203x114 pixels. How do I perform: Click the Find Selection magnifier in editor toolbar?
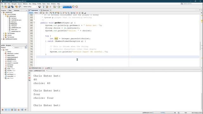(51, 13)
